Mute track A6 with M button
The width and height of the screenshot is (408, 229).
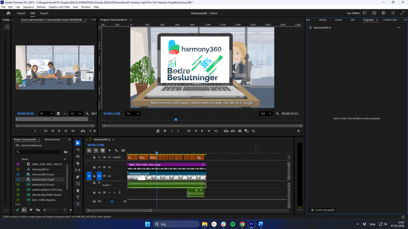[110, 192]
